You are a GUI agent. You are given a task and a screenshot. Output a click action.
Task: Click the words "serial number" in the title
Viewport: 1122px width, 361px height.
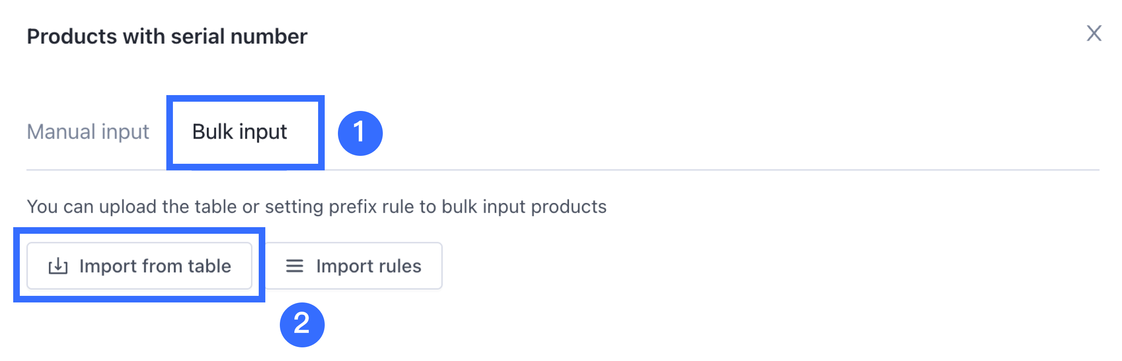tap(239, 36)
